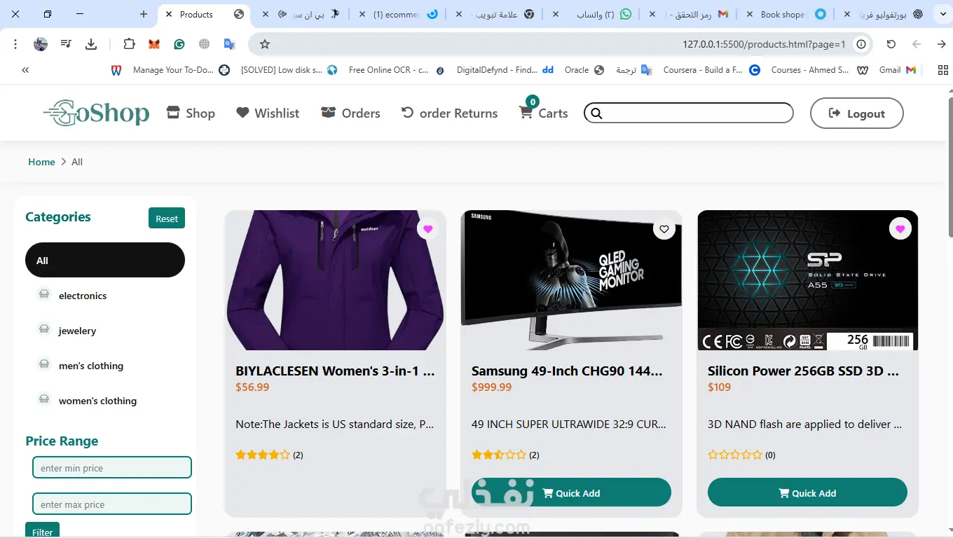The image size is (953, 538).
Task: Open the Grammarly extension icon
Action: coord(179,44)
